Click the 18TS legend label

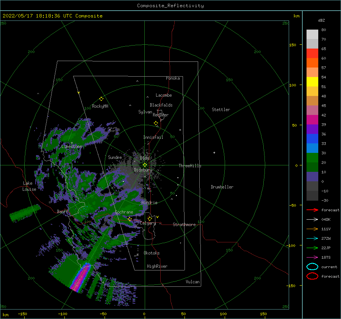[326, 258]
